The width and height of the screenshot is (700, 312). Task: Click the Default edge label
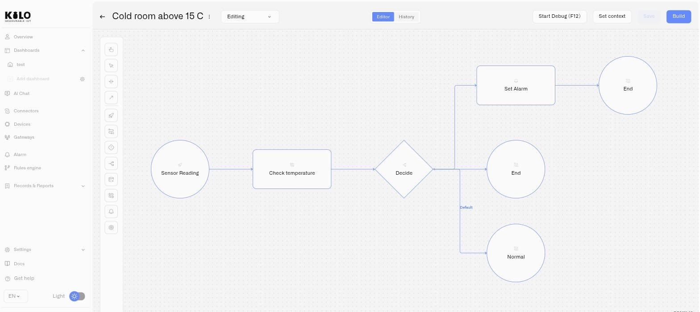466,208
